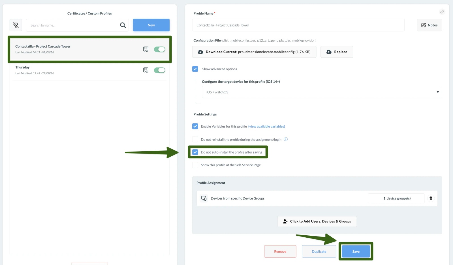Download current proudmansionelevate.mobileconfig file
Image resolution: width=453 pixels, height=265 pixels.
(254, 52)
